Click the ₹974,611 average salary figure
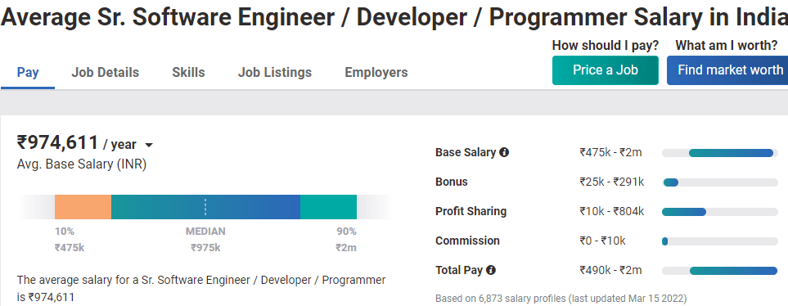This screenshot has height=306, width=788. coord(58,142)
